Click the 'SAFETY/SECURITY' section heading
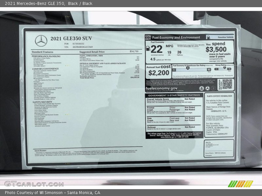The height and width of the screenshot is (196, 262). (43, 102)
